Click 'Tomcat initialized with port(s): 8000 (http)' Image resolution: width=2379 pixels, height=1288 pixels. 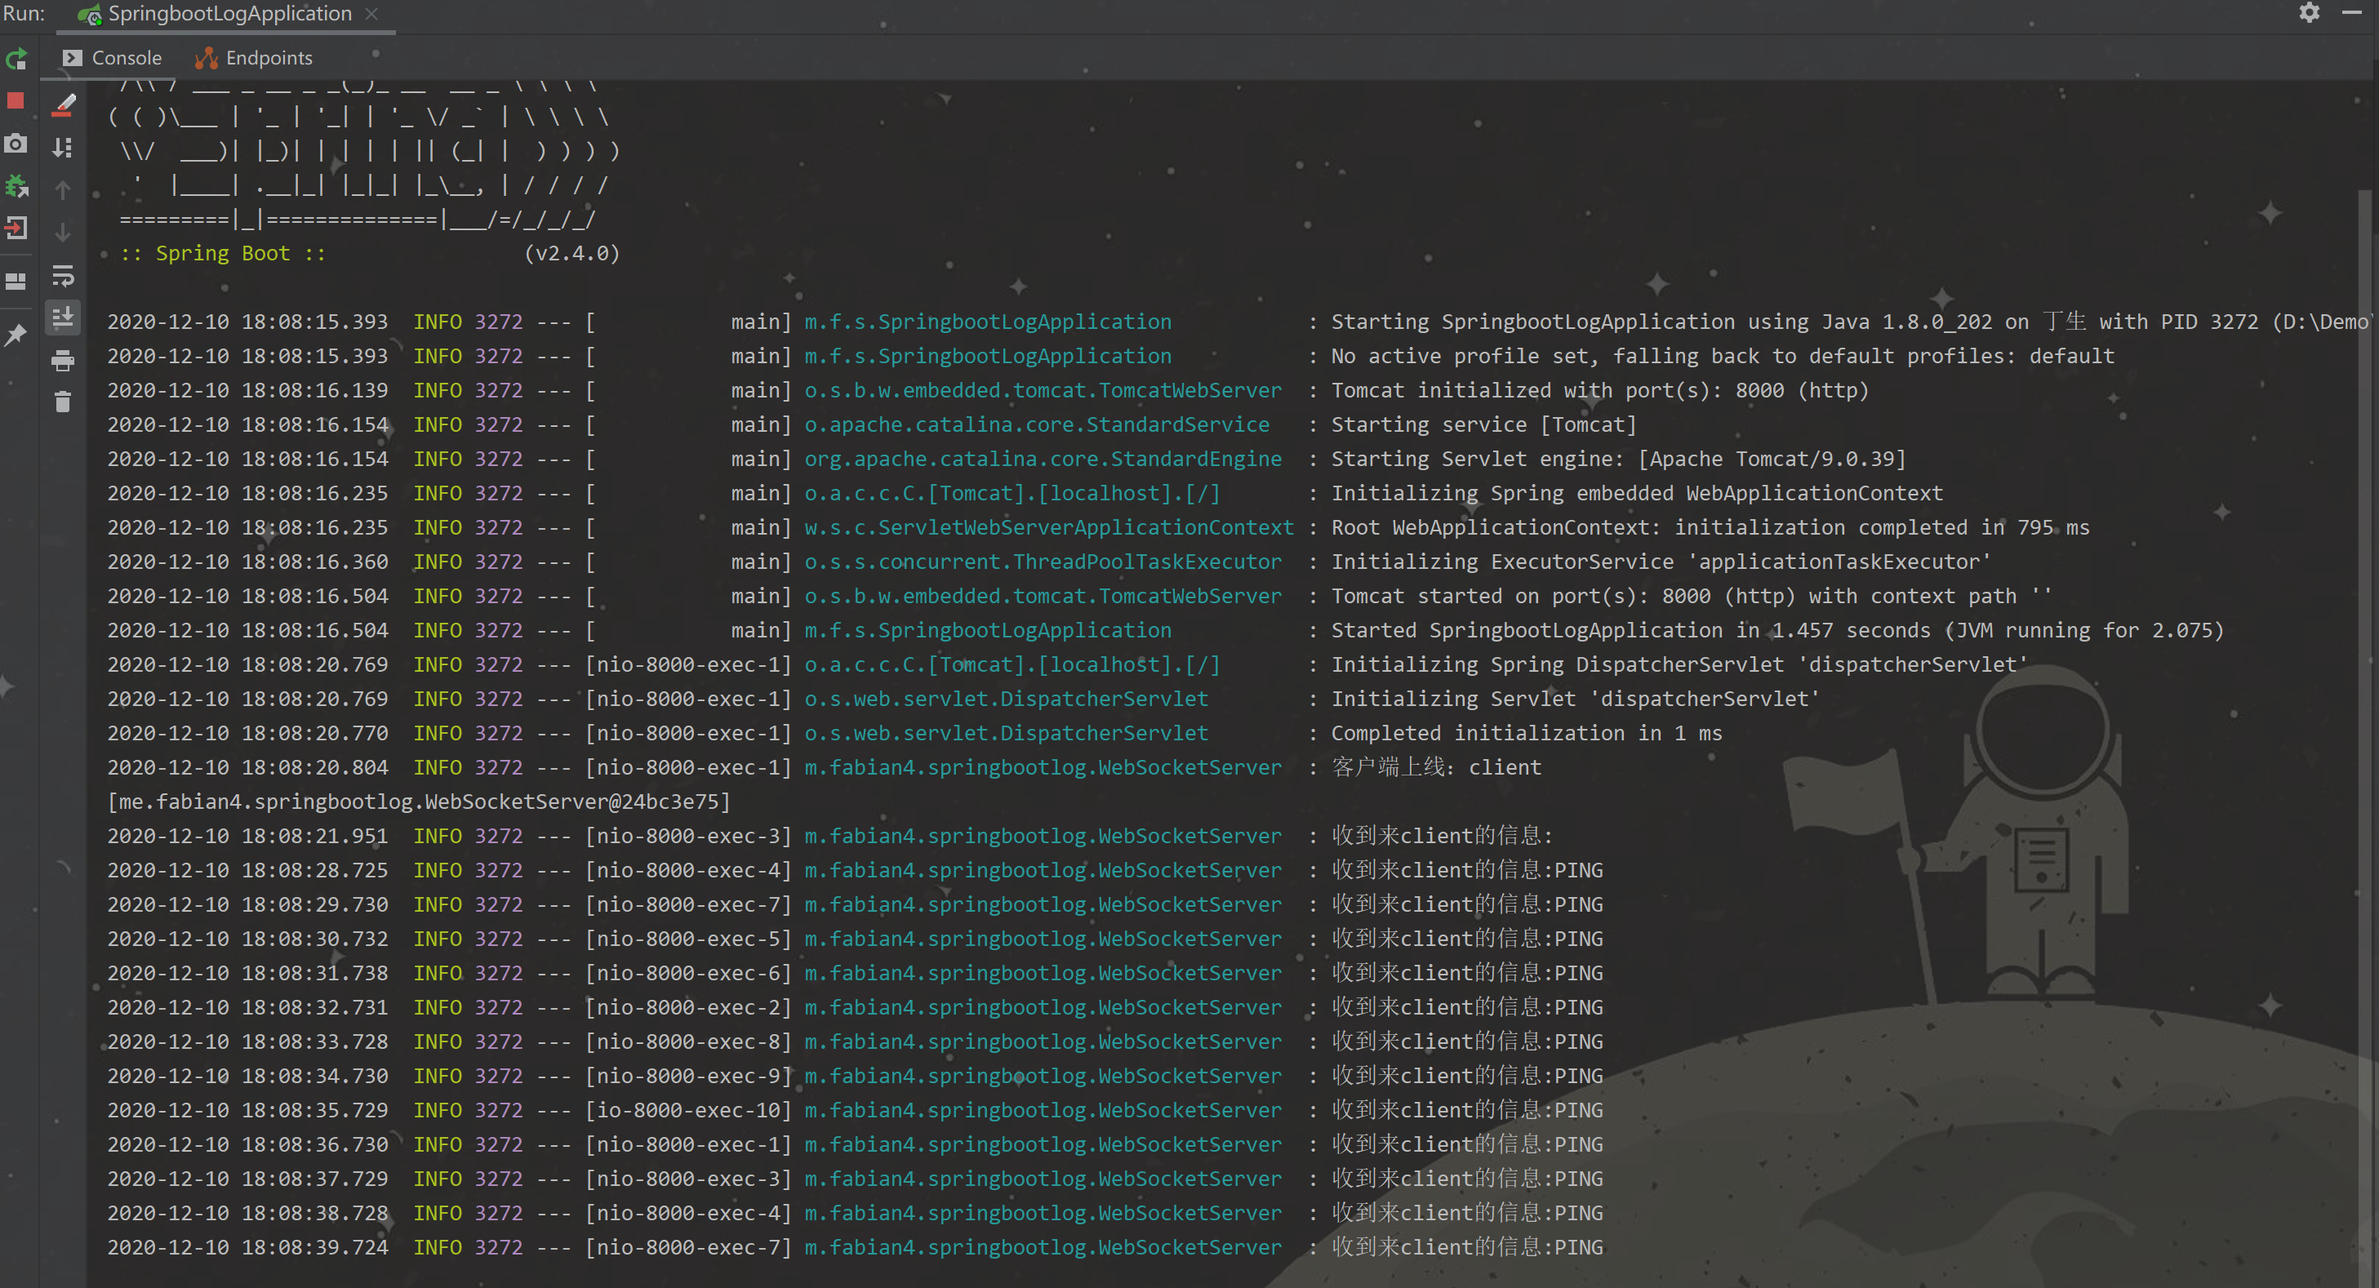(1599, 390)
